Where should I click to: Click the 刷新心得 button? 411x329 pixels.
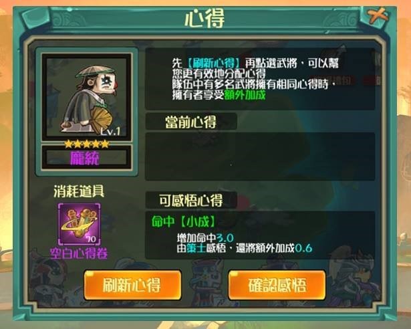pyautogui.click(x=132, y=285)
